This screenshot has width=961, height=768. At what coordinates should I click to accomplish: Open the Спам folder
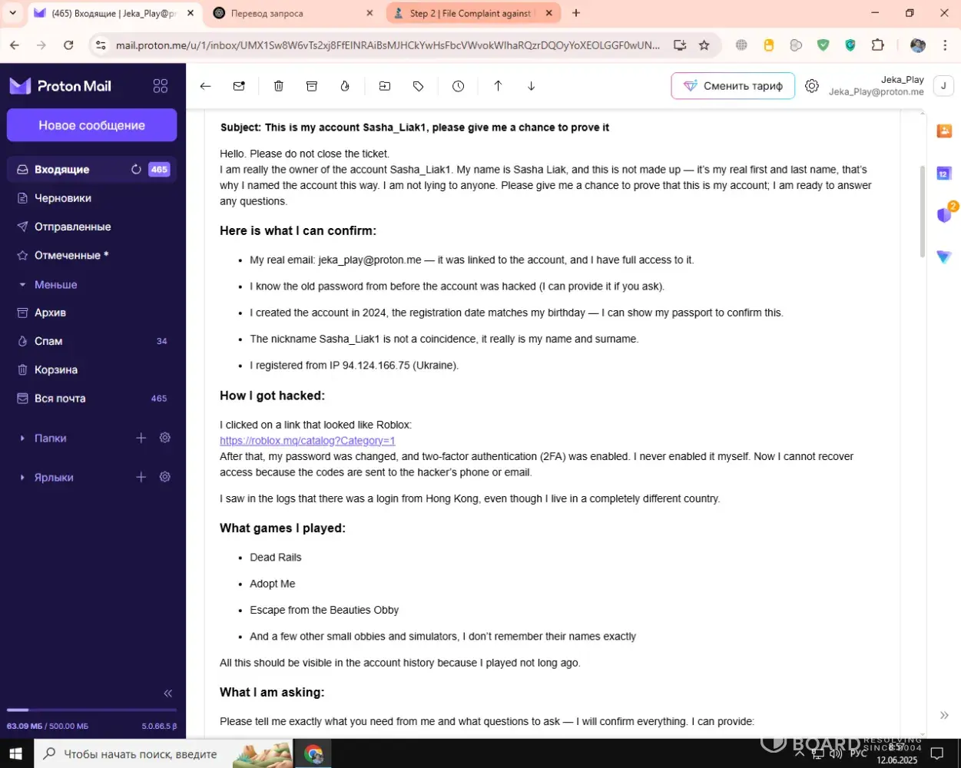point(48,341)
